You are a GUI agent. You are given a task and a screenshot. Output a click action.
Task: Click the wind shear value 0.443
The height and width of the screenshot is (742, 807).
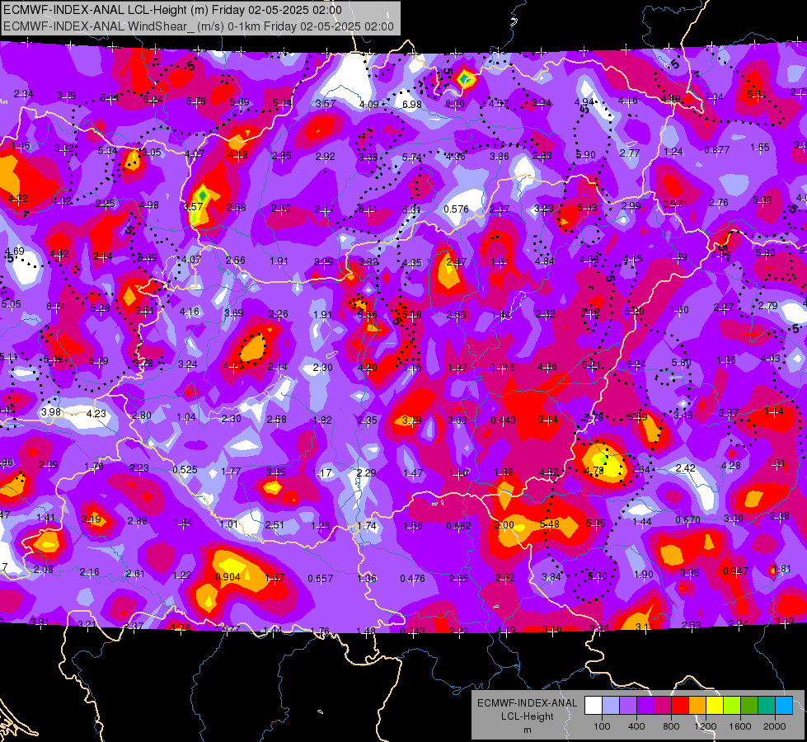[x=504, y=420]
